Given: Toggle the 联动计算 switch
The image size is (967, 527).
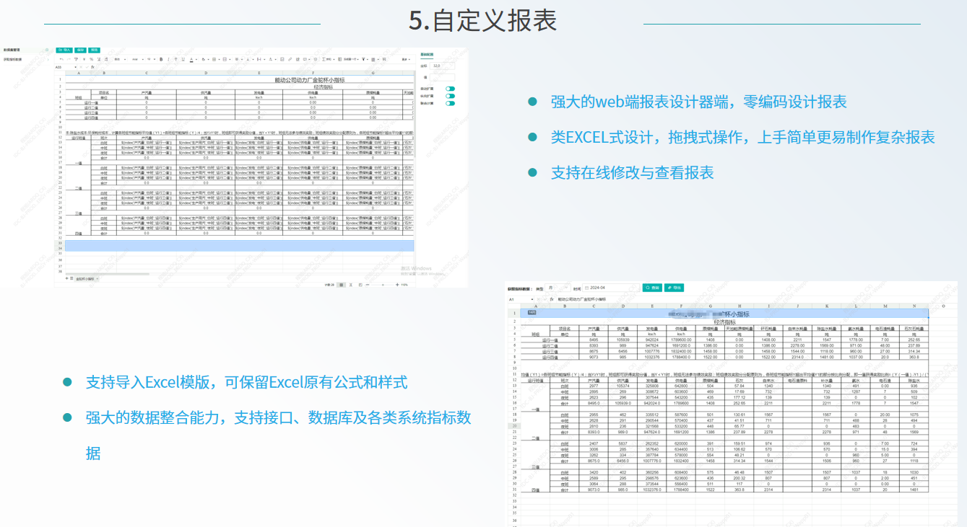Looking at the screenshot, I should (x=450, y=103).
